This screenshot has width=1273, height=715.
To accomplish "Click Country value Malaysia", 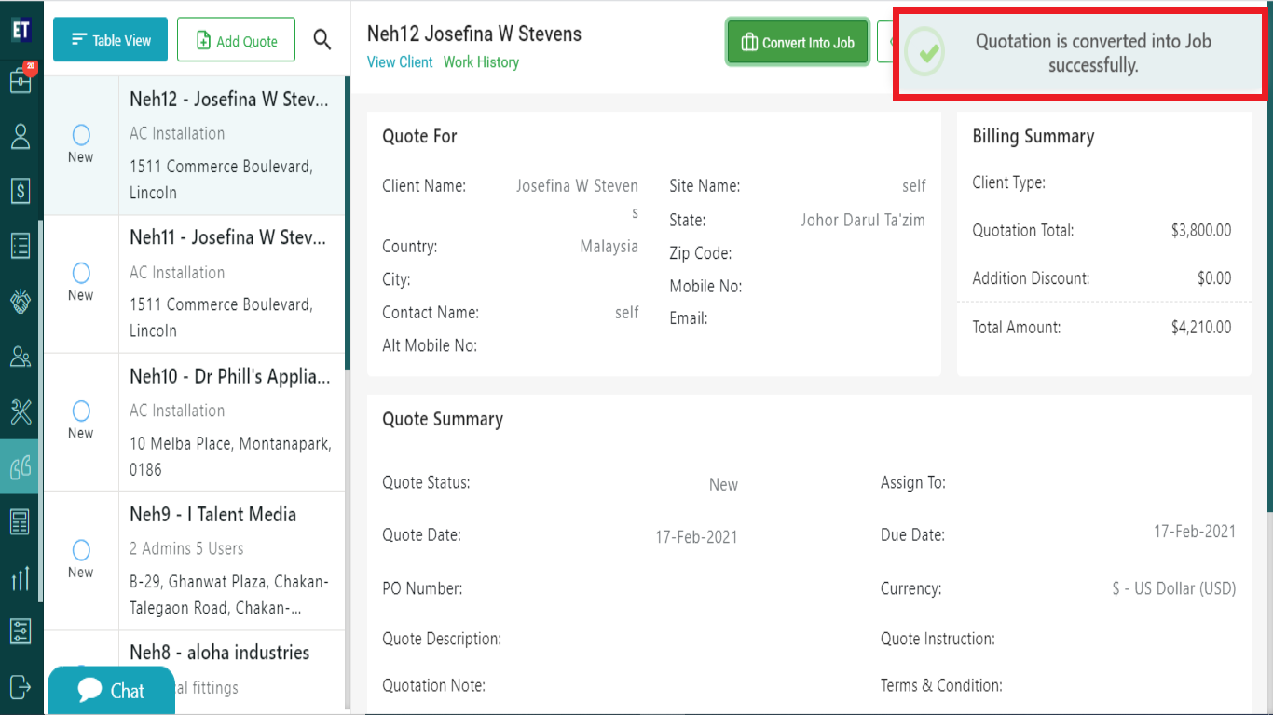I will (x=609, y=247).
